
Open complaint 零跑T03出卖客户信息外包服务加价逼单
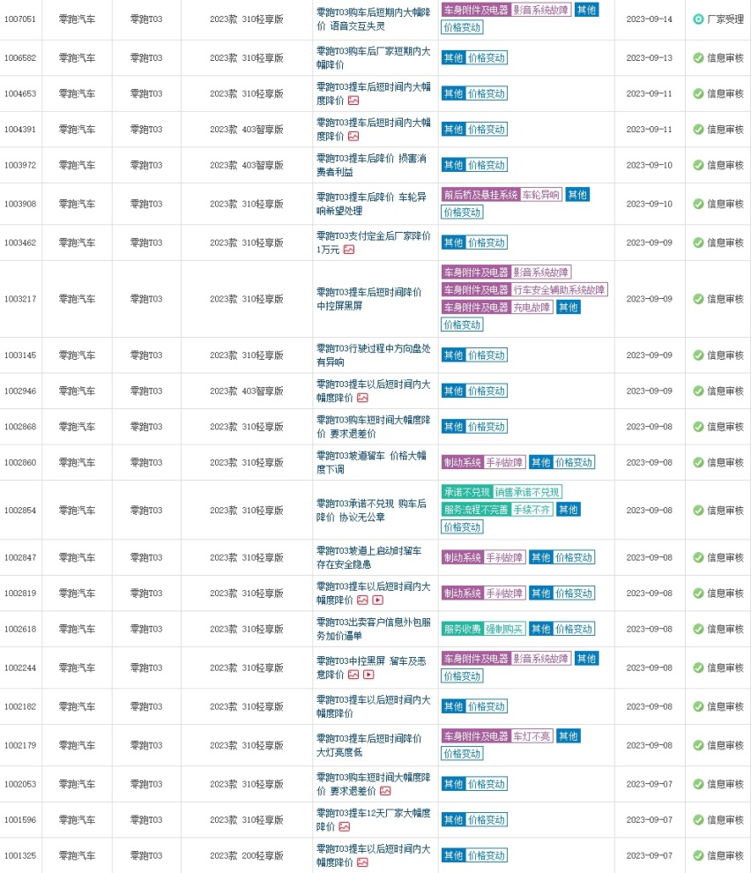[373, 629]
